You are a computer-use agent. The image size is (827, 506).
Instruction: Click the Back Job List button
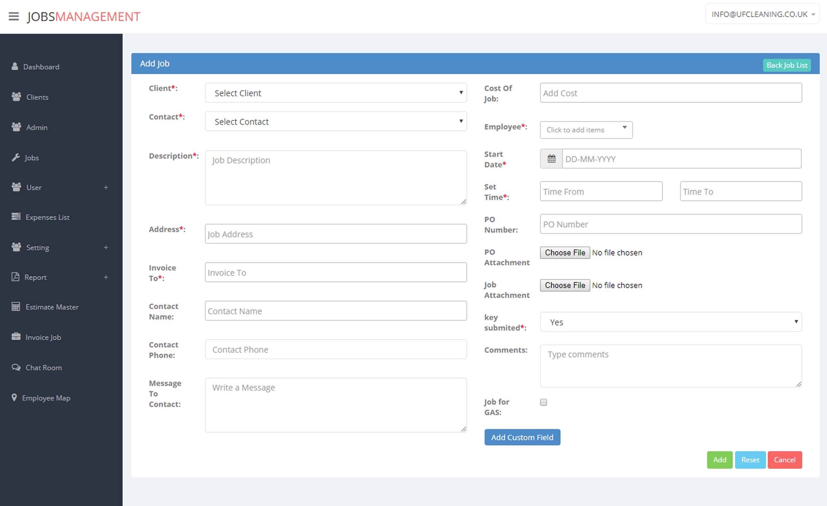point(786,65)
